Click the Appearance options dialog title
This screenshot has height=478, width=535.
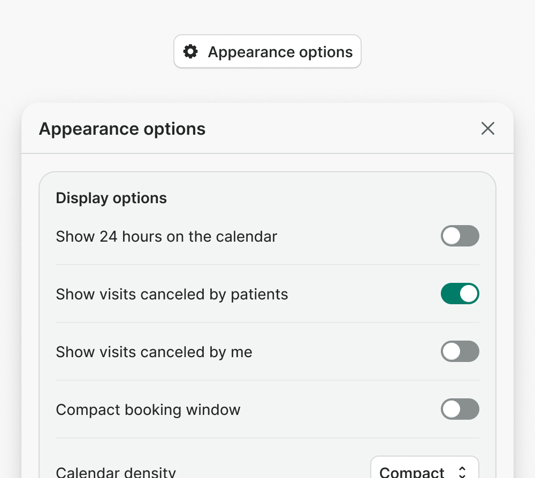[122, 129]
